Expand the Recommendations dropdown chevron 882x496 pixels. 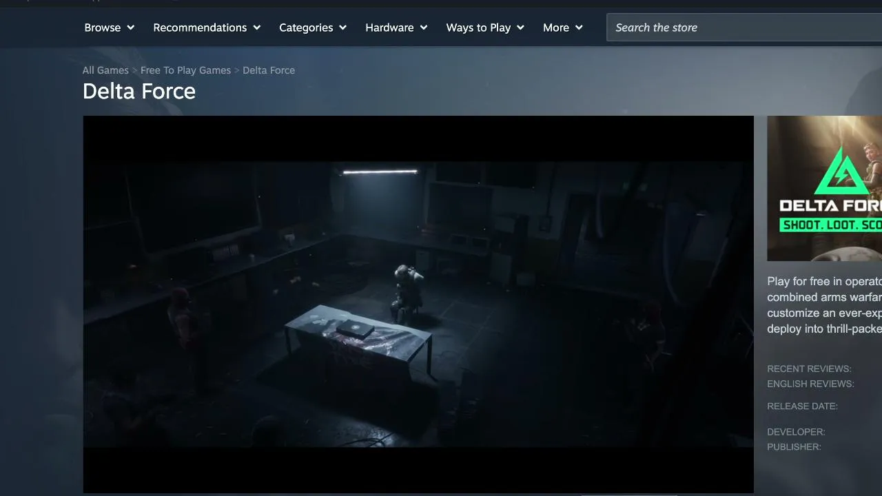[x=257, y=28]
